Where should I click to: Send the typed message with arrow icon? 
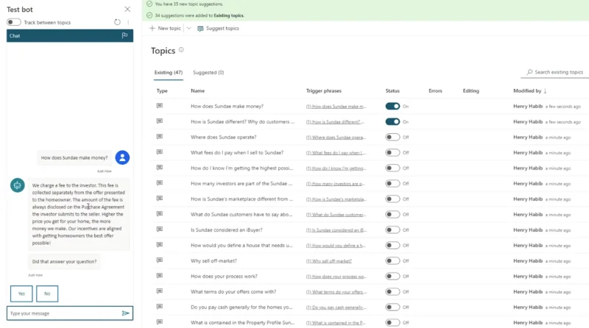coord(125,313)
